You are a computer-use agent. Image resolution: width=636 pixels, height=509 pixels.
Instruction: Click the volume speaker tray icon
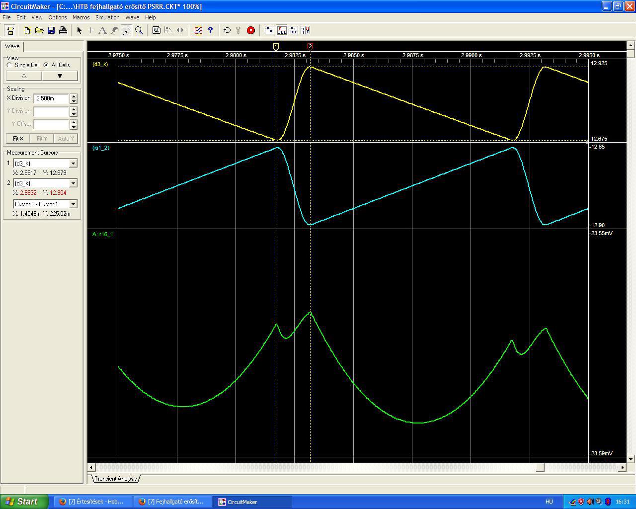[590, 502]
